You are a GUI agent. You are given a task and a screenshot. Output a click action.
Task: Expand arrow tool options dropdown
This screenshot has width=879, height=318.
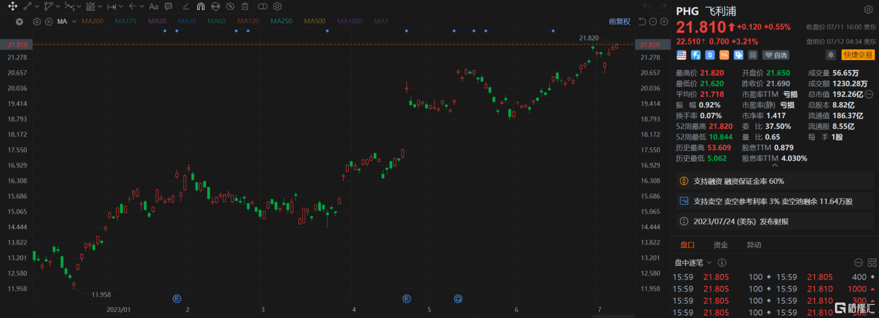[141, 7]
